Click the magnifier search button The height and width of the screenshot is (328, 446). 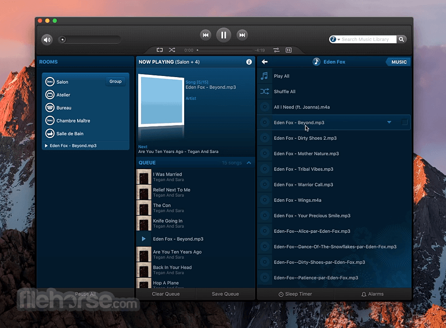(x=401, y=39)
